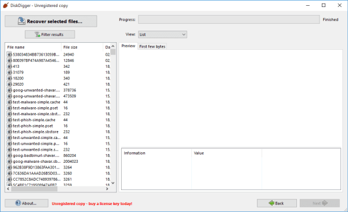Image resolution: width=348 pixels, height=212 pixels.
Task: Click file list scroll up arrow
Action: (x=113, y=46)
